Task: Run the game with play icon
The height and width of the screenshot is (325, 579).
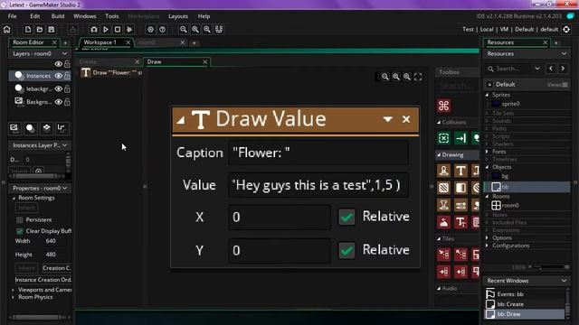Action: pos(106,30)
